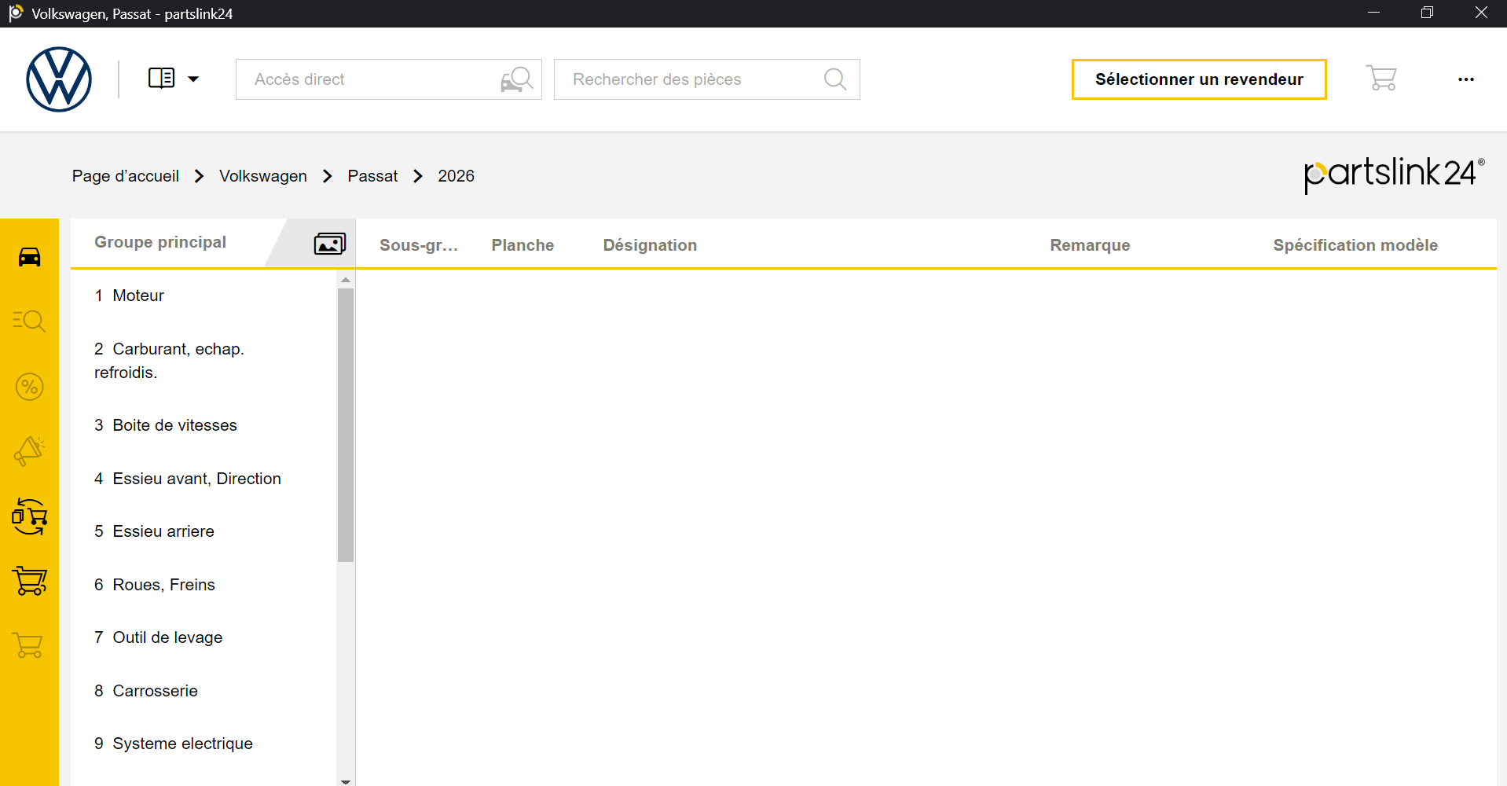This screenshot has height=786, width=1507.
Task: Minimize the partslink24 window
Action: click(1373, 13)
